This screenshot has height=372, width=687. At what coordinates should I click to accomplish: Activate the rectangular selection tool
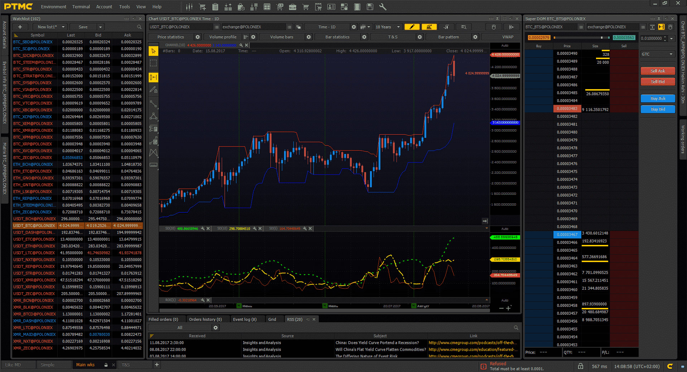[153, 63]
